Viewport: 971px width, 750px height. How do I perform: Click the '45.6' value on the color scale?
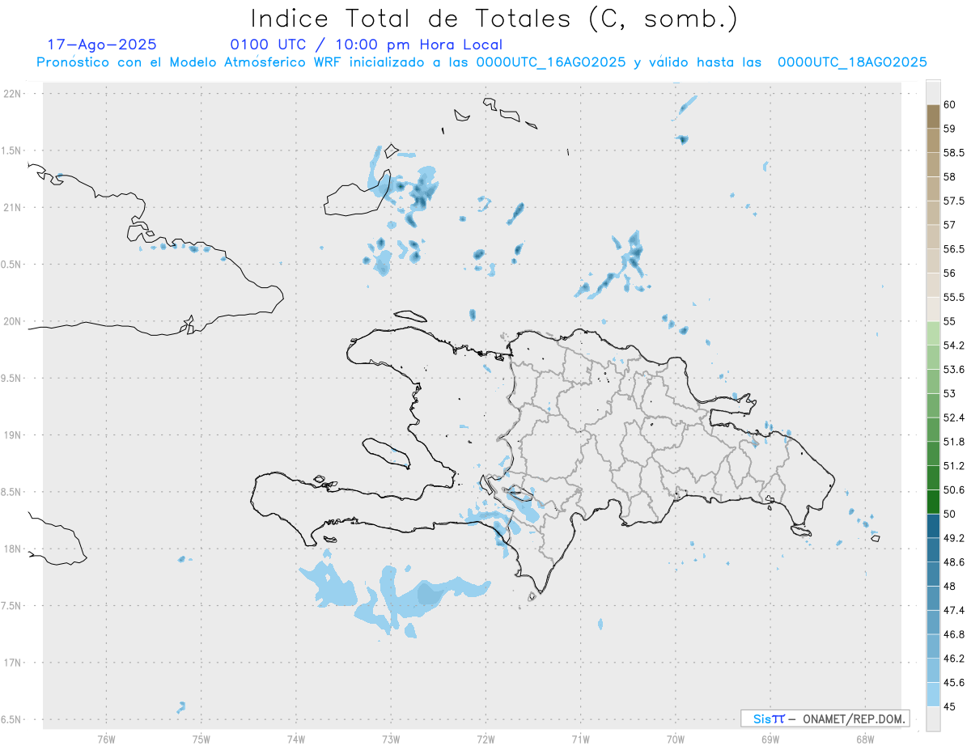[x=954, y=682]
